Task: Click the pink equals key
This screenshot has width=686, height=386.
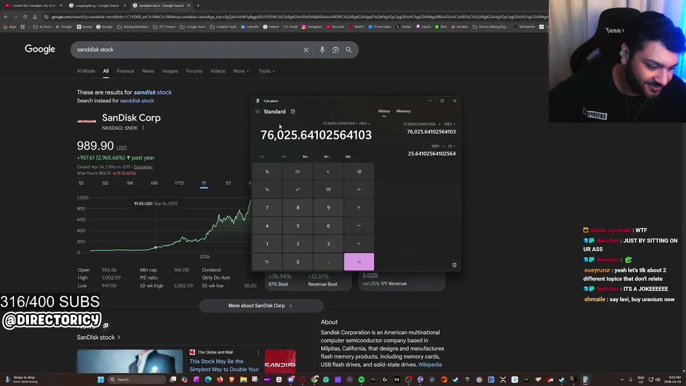Action: (x=359, y=262)
